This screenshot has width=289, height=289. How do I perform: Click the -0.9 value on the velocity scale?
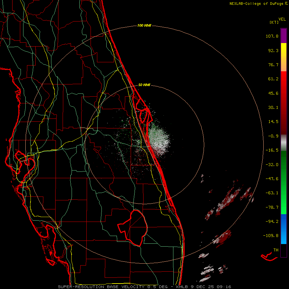coord(273,136)
